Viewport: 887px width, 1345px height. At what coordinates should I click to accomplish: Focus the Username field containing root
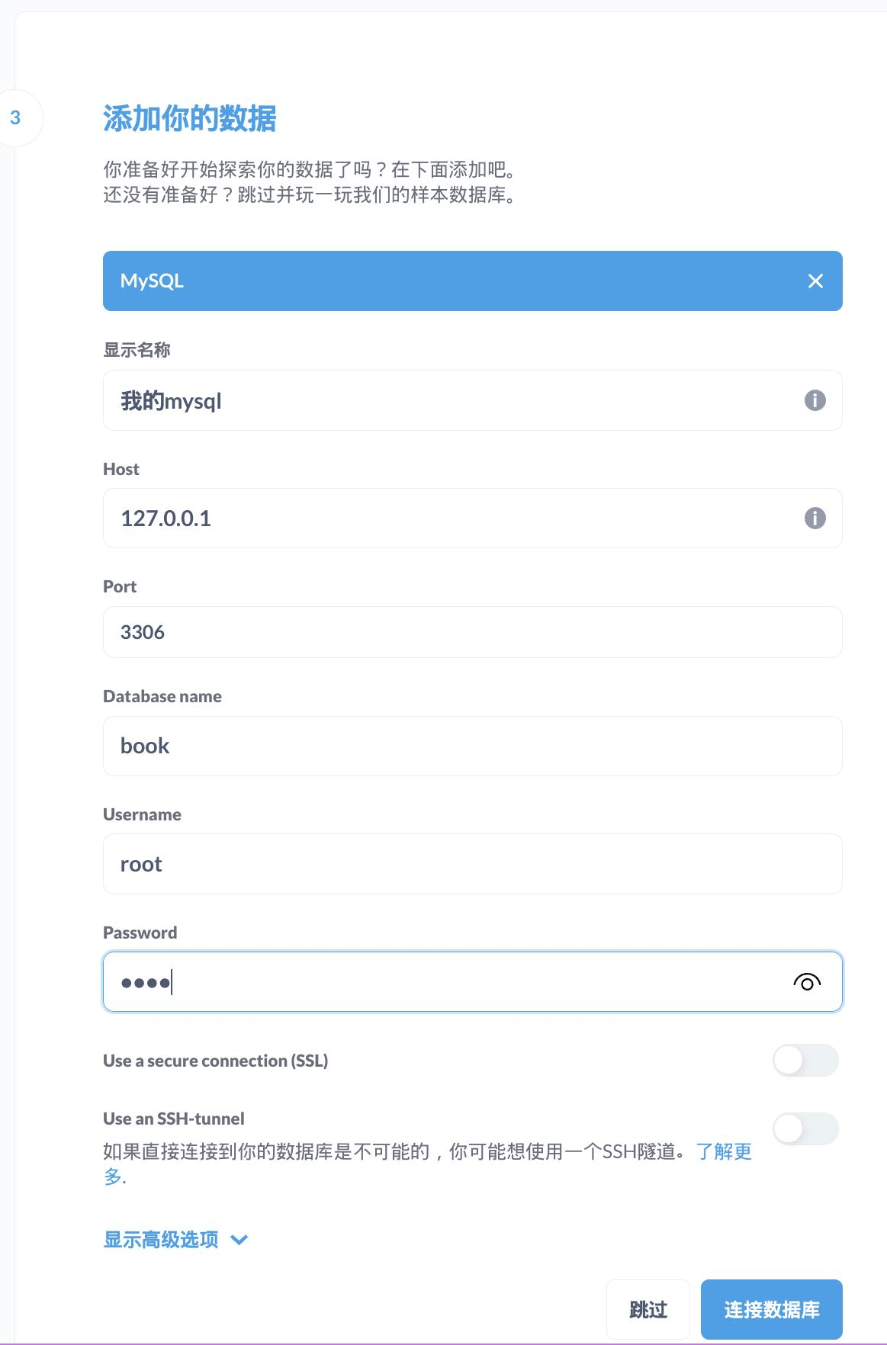coord(473,864)
